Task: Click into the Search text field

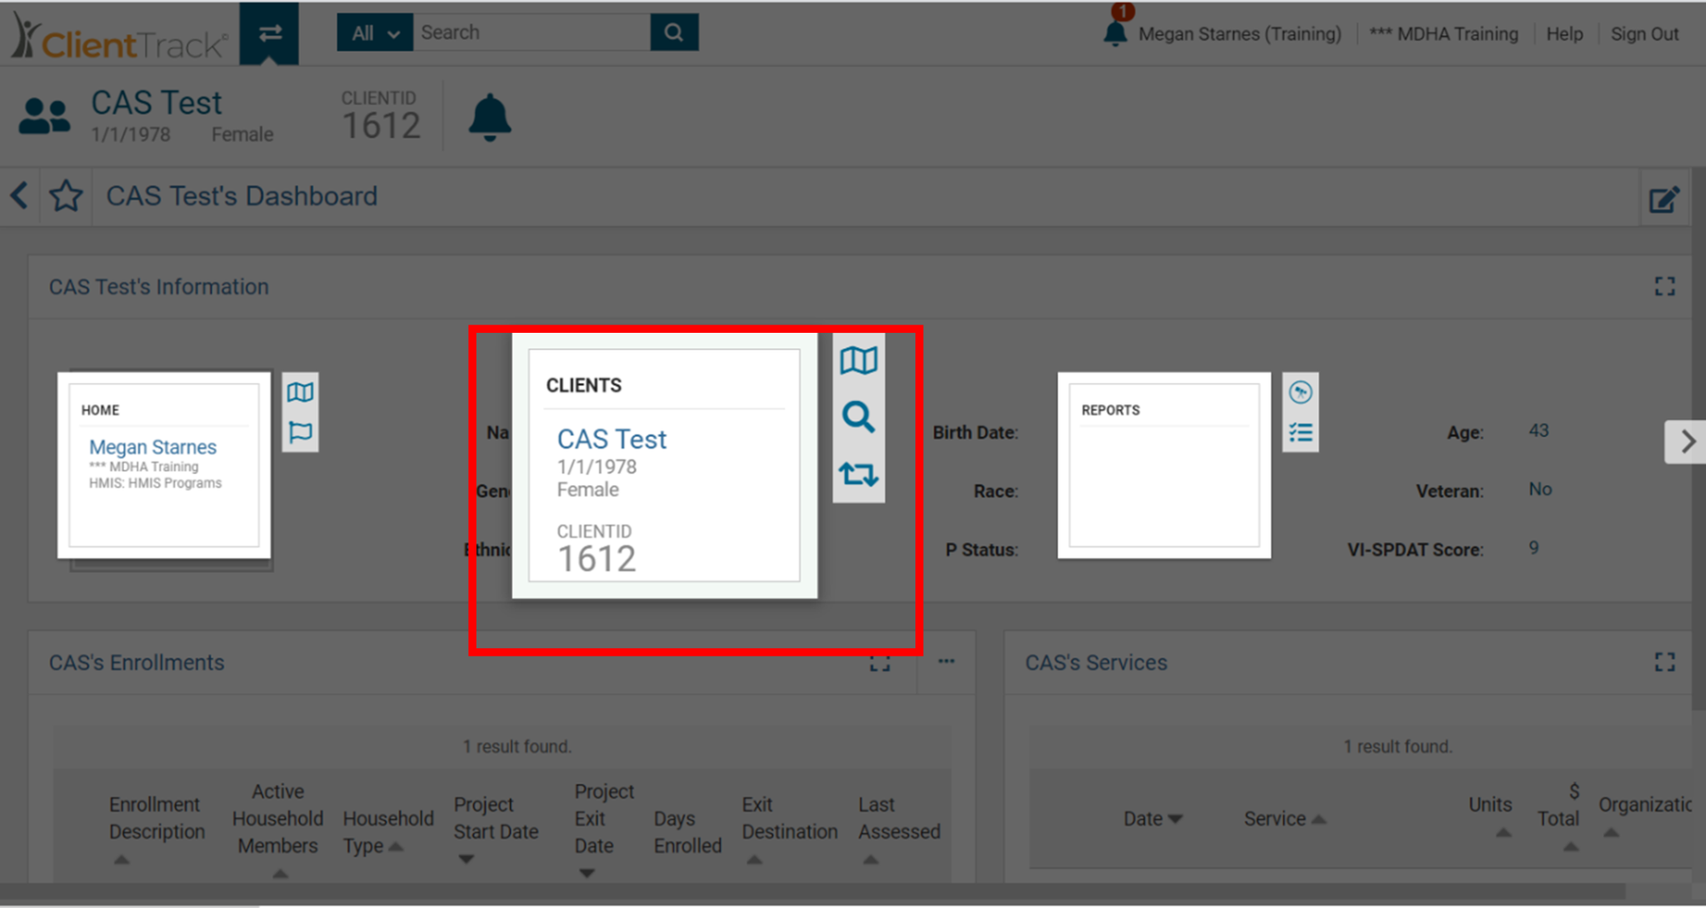Action: [x=531, y=33]
